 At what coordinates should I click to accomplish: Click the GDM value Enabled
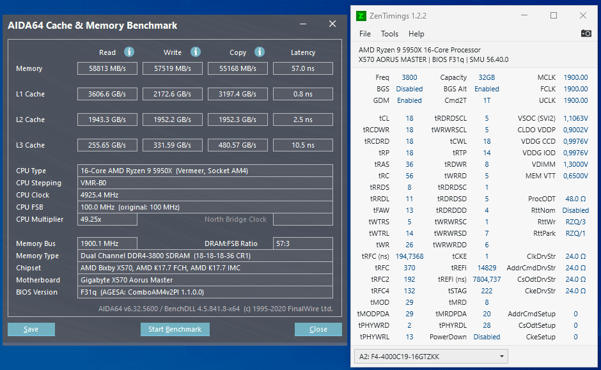tap(409, 100)
